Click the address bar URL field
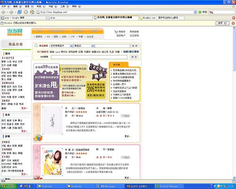Image resolution: width=236 pixels, height=189 pixels. tap(117, 12)
